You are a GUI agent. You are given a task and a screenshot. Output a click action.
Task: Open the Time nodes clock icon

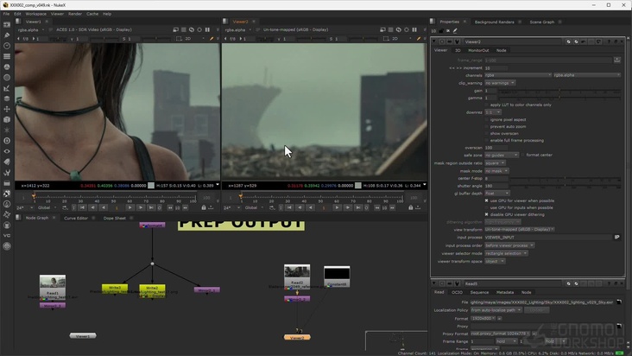(x=7, y=46)
